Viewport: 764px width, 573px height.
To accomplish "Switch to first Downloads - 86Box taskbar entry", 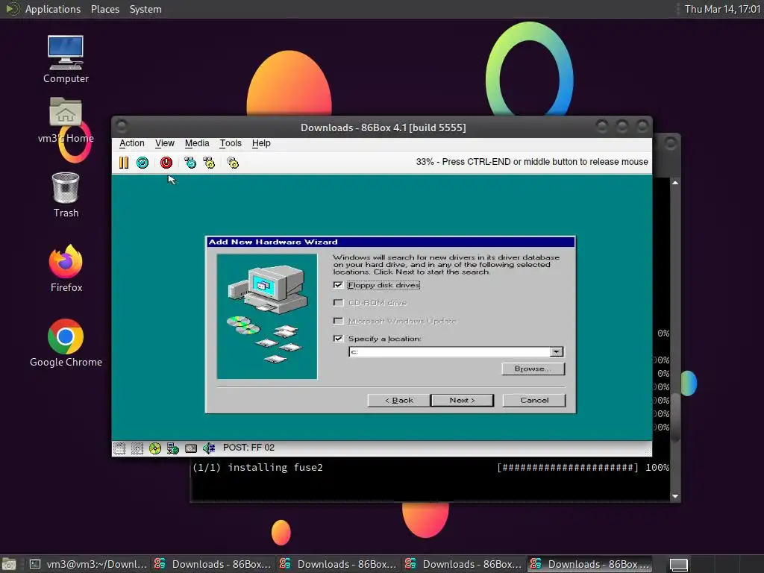I will point(213,565).
